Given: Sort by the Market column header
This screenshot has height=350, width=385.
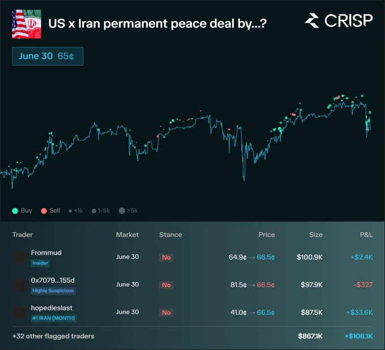Looking at the screenshot, I should (127, 234).
